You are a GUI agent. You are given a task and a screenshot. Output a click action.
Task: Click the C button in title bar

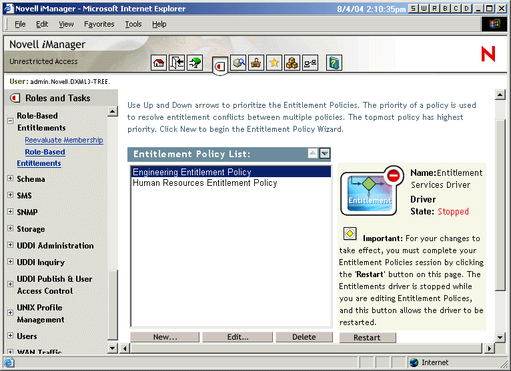(x=456, y=9)
